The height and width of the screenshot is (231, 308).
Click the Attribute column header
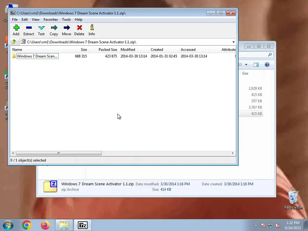pyautogui.click(x=222, y=50)
